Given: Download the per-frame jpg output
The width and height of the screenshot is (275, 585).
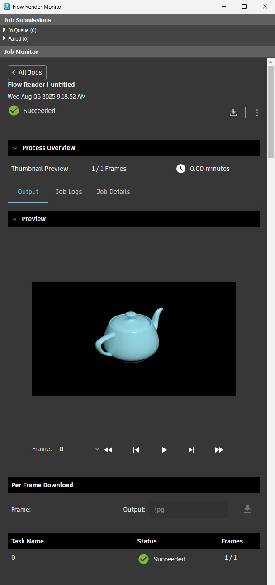Looking at the screenshot, I should click(247, 510).
